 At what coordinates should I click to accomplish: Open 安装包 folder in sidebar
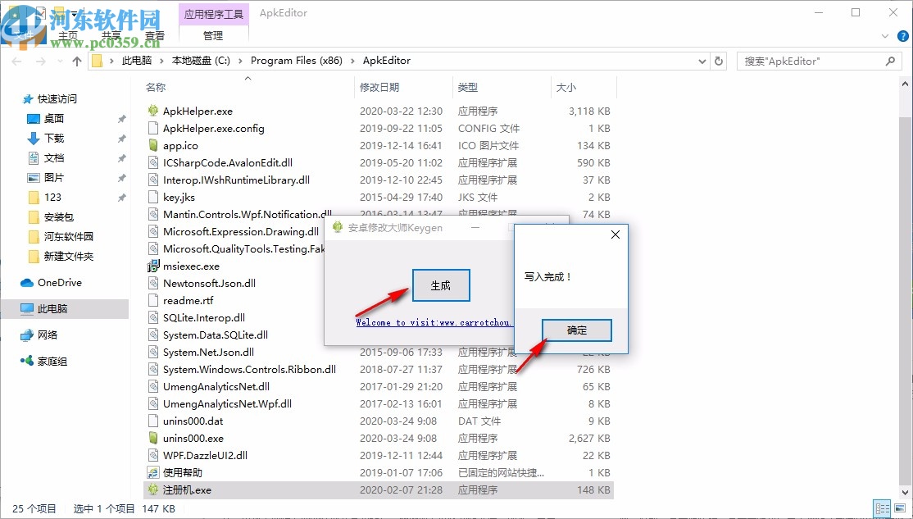pos(59,217)
